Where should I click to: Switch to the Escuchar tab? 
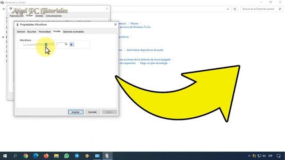coord(32,32)
